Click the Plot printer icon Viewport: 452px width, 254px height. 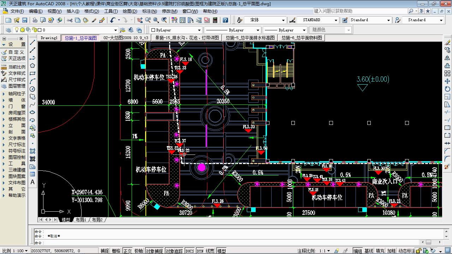35,20
